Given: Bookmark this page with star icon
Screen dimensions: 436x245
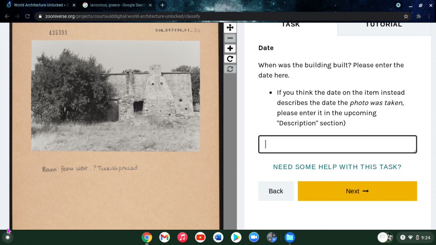Looking at the screenshot, I should point(406,16).
